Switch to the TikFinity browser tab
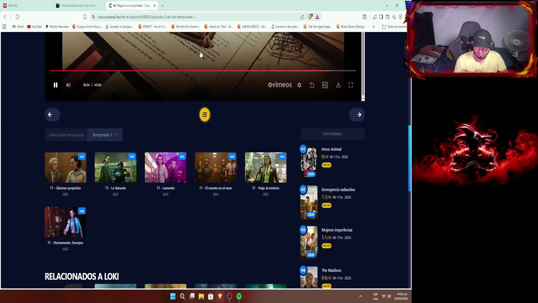The width and height of the screenshot is (538, 303). [x=25, y=5]
